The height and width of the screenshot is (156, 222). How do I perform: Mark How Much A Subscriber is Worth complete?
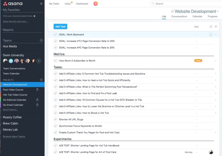(55, 61)
